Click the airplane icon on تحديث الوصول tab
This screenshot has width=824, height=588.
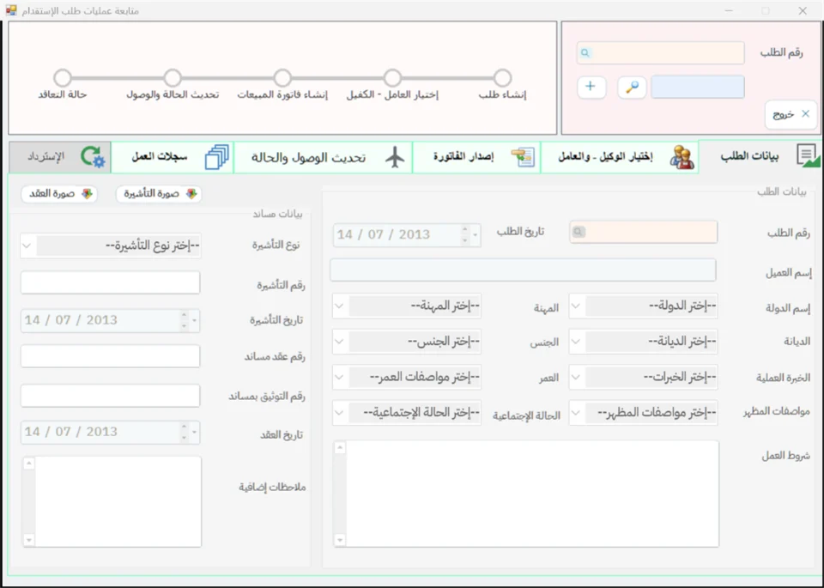[395, 156]
